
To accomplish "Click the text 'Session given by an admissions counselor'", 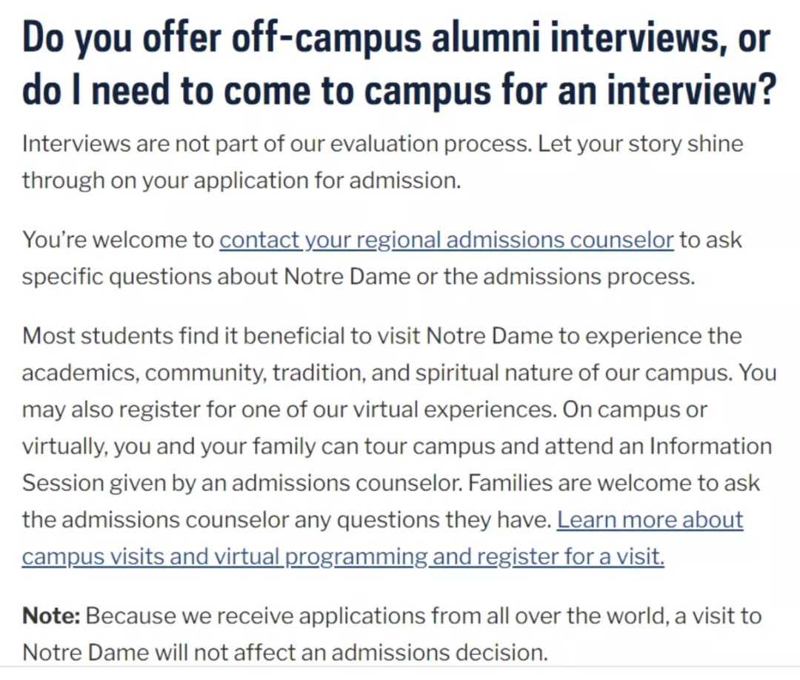I will tap(241, 483).
